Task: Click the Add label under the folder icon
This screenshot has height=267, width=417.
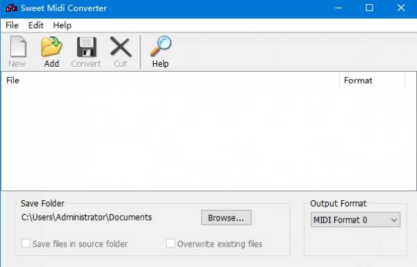Action: pyautogui.click(x=51, y=64)
